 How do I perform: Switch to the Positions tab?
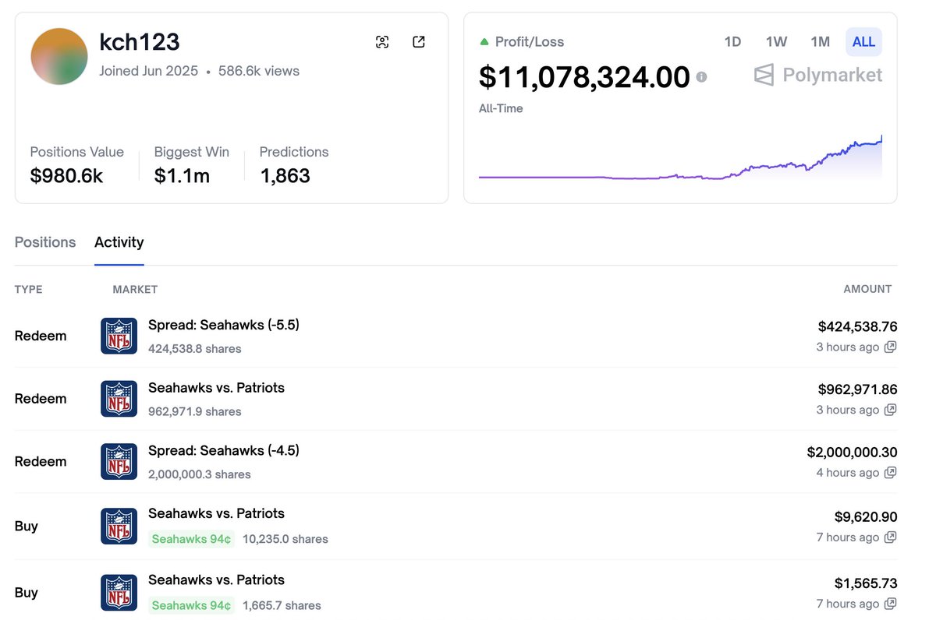point(44,242)
